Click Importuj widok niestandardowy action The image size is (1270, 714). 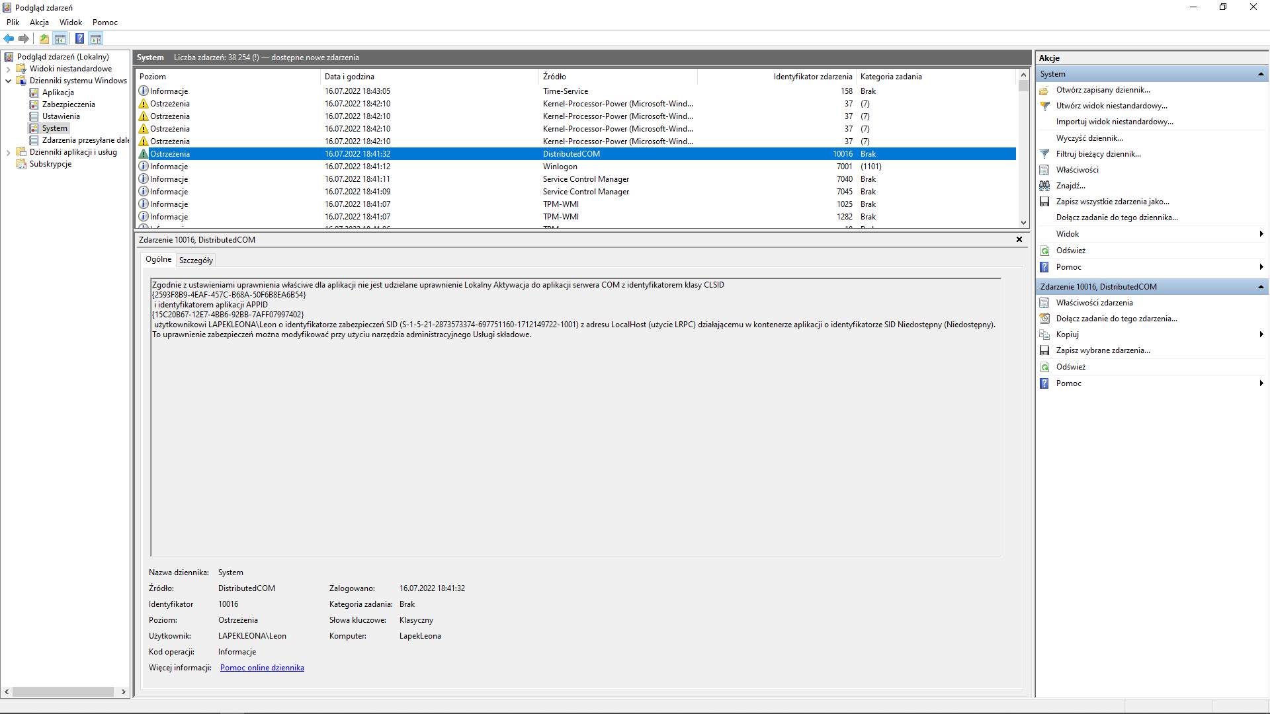tap(1115, 122)
